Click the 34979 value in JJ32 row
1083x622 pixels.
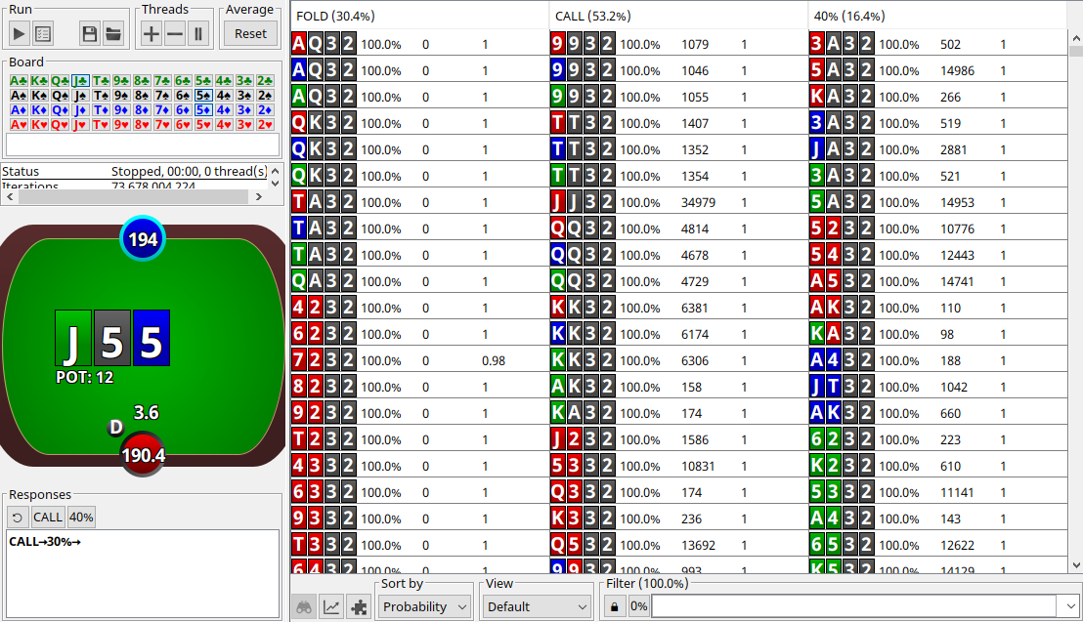tap(698, 202)
